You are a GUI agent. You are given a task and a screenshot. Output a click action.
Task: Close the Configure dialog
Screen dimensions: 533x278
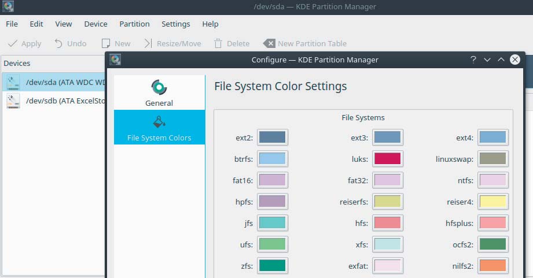coord(515,60)
